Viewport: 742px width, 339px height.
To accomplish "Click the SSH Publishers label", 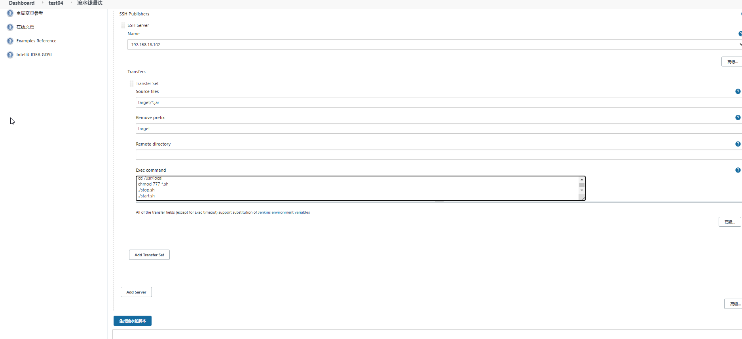I will (134, 14).
